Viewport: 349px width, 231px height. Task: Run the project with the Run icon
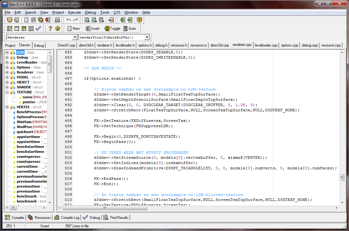pos(16,28)
